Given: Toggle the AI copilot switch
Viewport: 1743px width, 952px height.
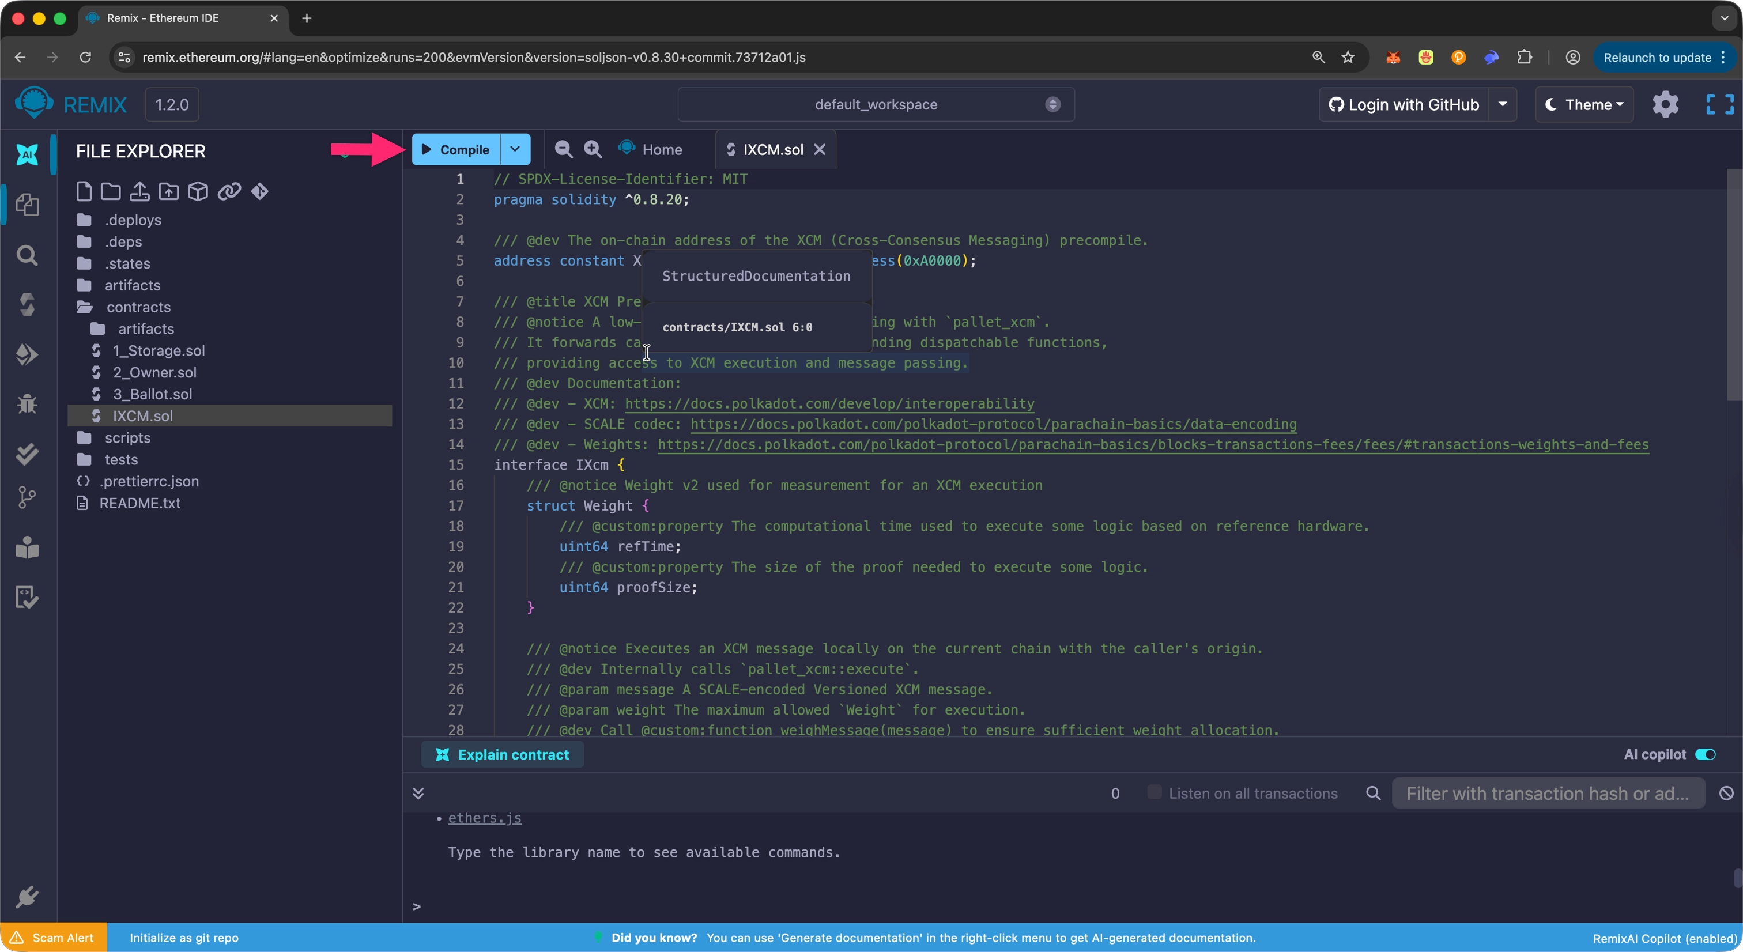Looking at the screenshot, I should [1705, 754].
